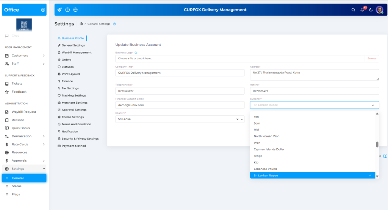388x210 pixels.
Task: Click the CURFOX logo thumbnail
Action: coord(24,25)
